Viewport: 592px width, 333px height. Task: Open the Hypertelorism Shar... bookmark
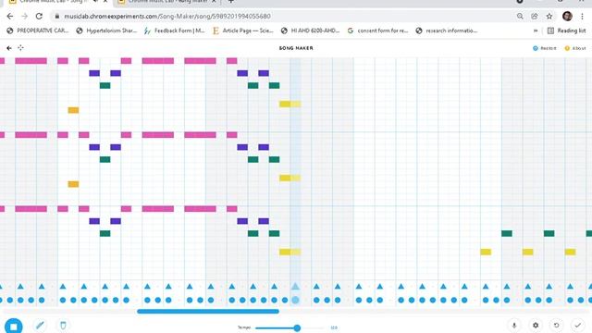(x=106, y=31)
